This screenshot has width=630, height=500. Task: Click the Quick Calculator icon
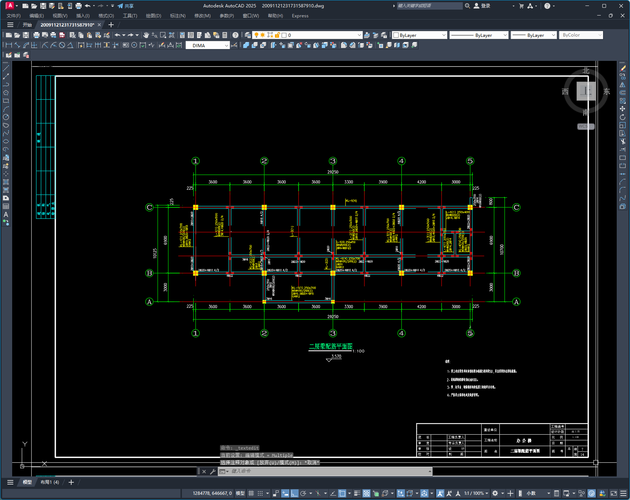[225, 35]
